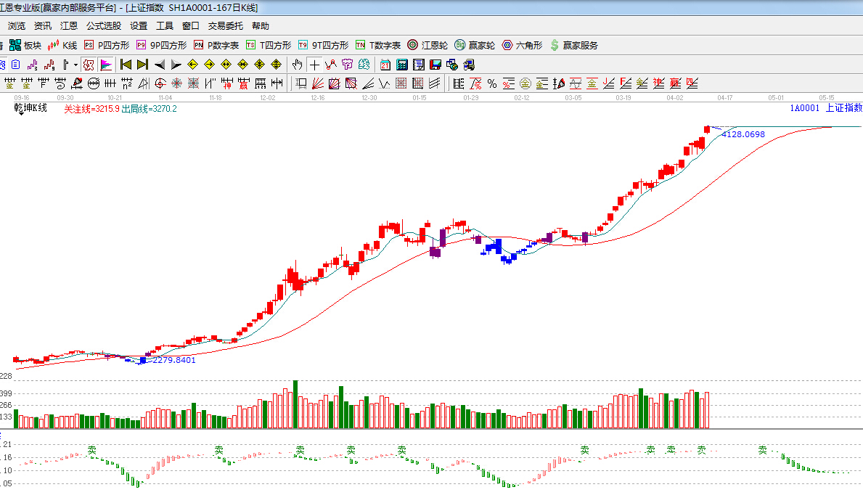Click the percent sign drawing tool

coord(492,83)
